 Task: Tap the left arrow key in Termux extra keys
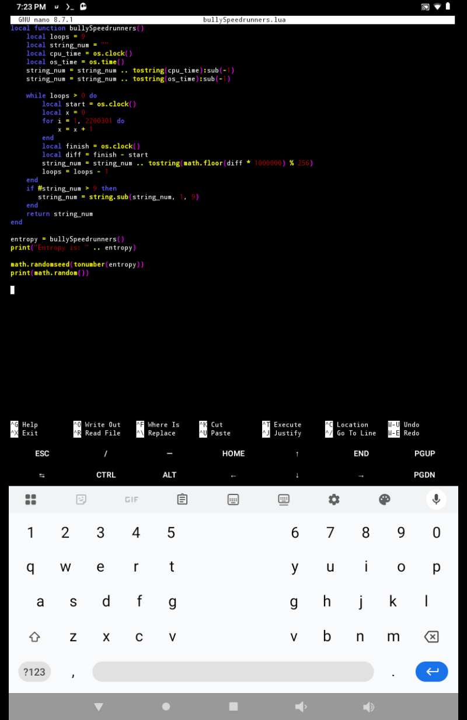(233, 475)
